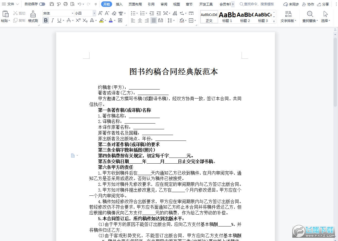
Task: Click the search command box (查找命令)
Action: click(257, 4)
